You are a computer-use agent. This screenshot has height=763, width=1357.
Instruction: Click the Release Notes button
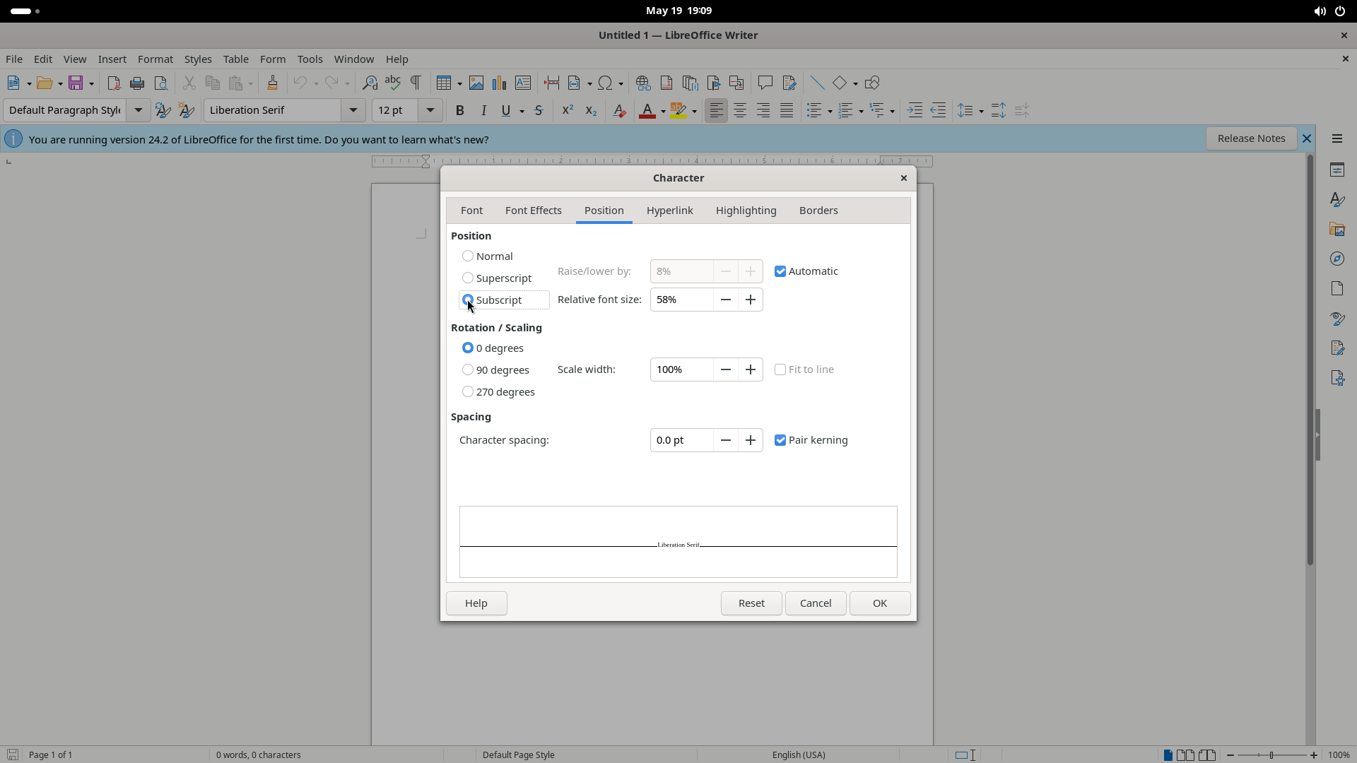pyautogui.click(x=1251, y=138)
